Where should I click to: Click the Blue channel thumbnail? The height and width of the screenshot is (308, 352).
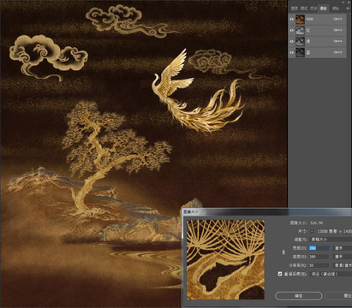coord(300,52)
